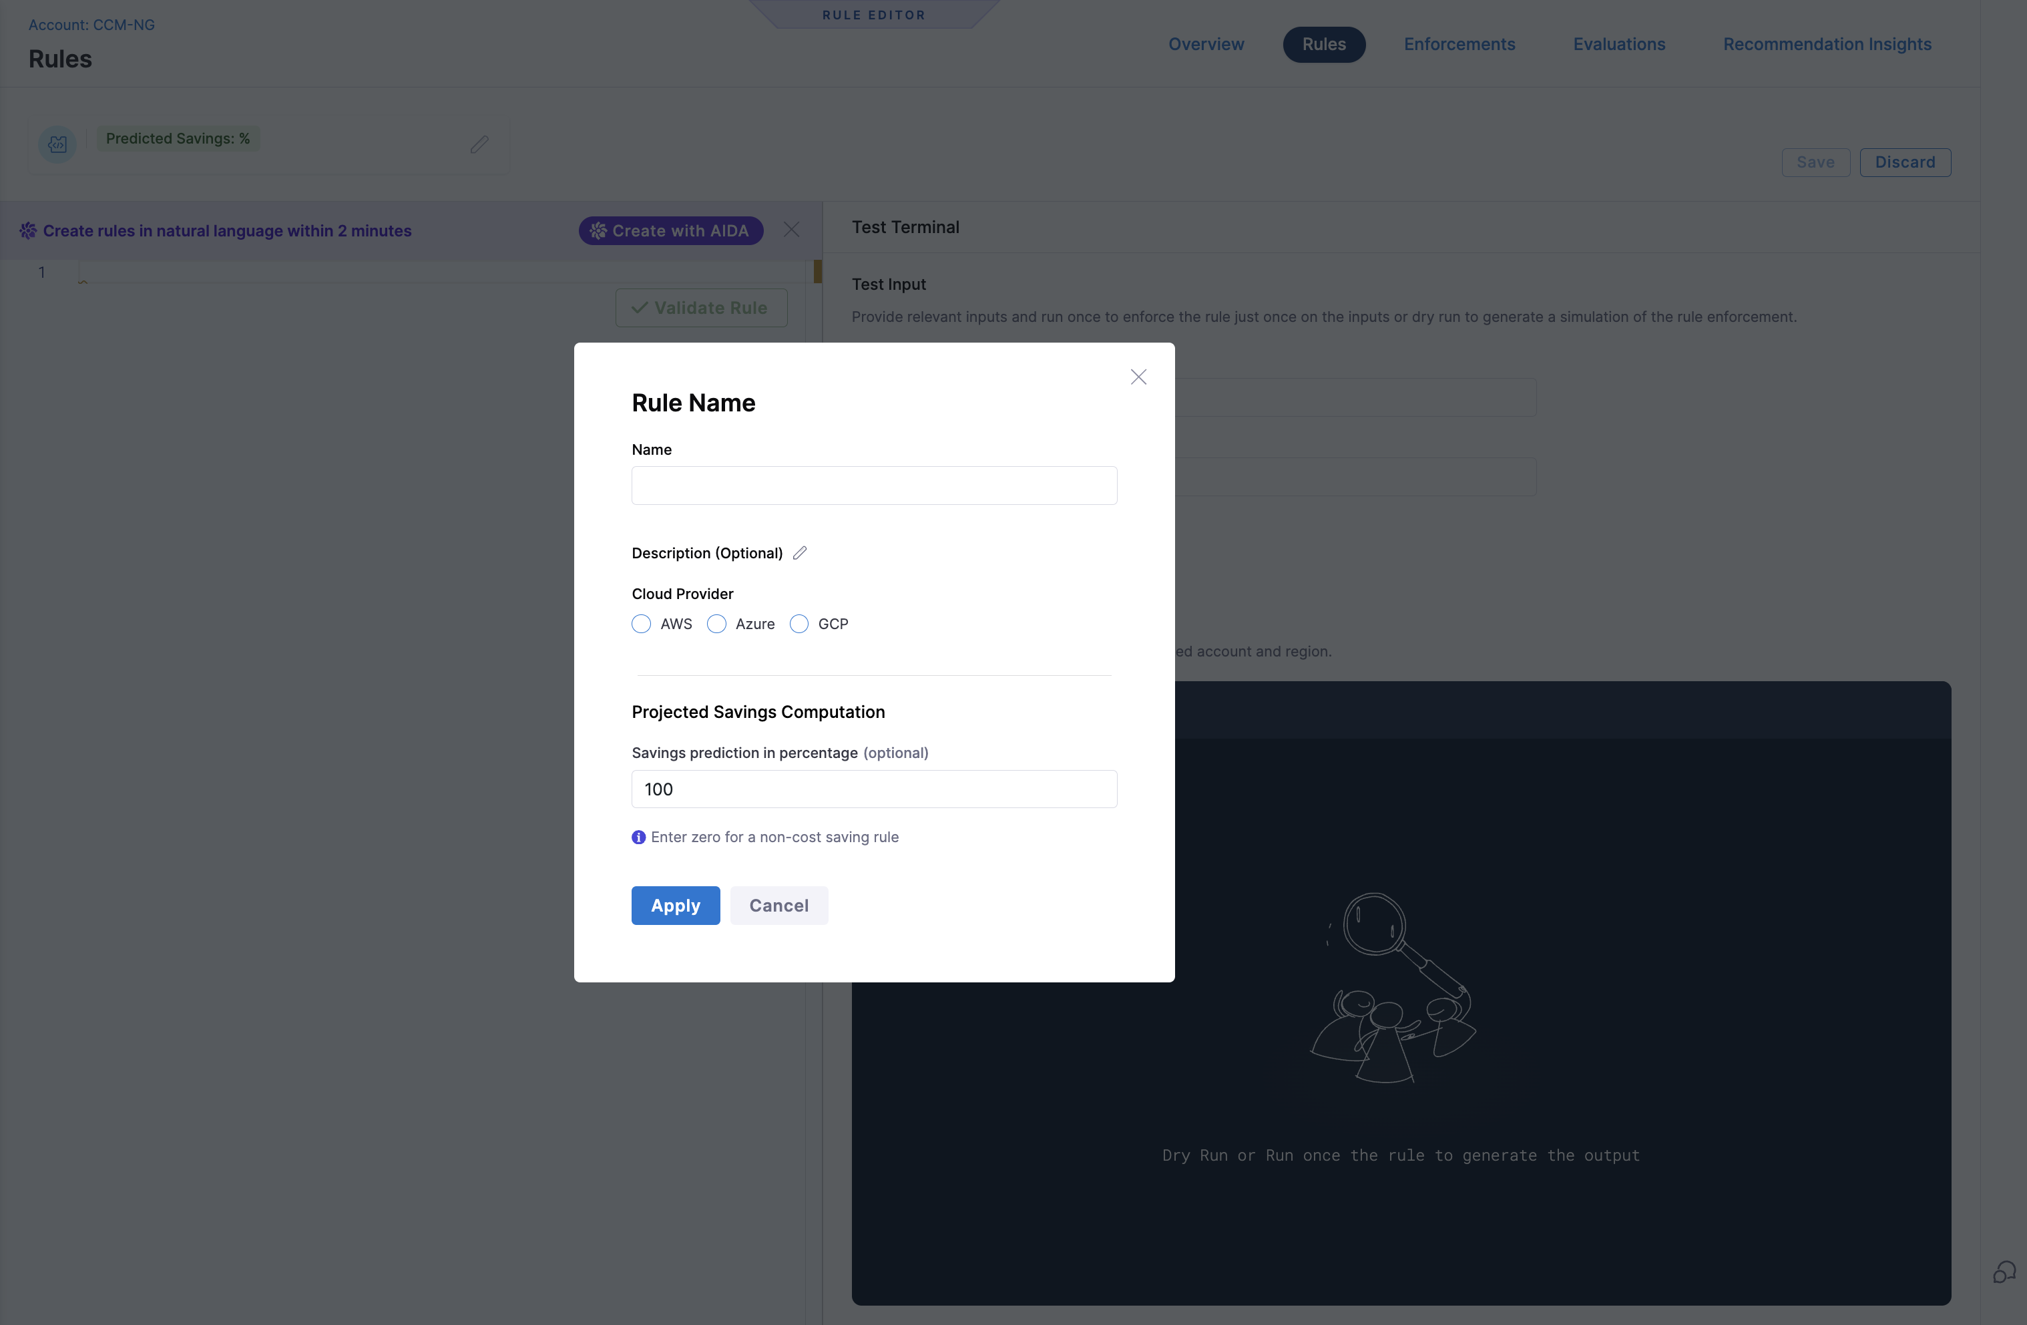Click the Apply button
This screenshot has width=2027, height=1325.
(676, 905)
